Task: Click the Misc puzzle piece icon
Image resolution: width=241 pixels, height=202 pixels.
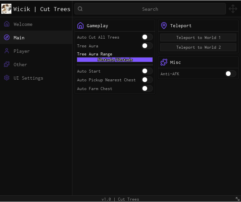Action: point(164,62)
